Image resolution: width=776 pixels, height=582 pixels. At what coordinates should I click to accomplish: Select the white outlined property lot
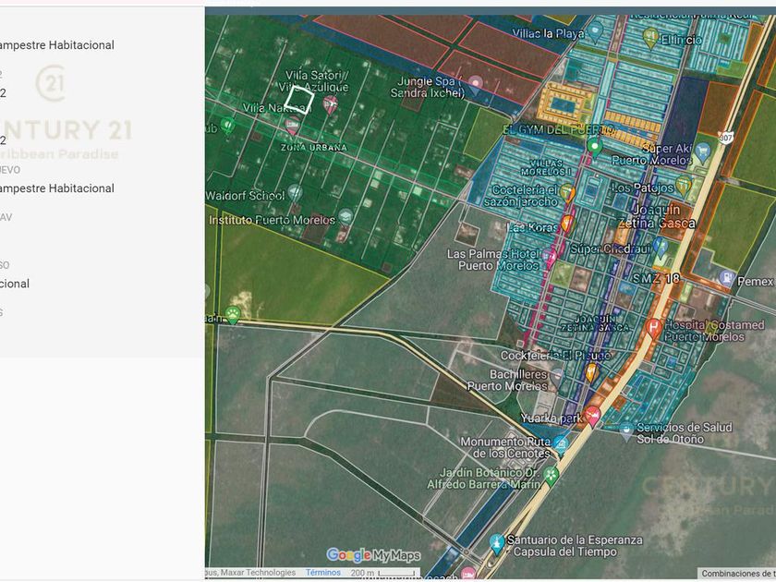299,100
